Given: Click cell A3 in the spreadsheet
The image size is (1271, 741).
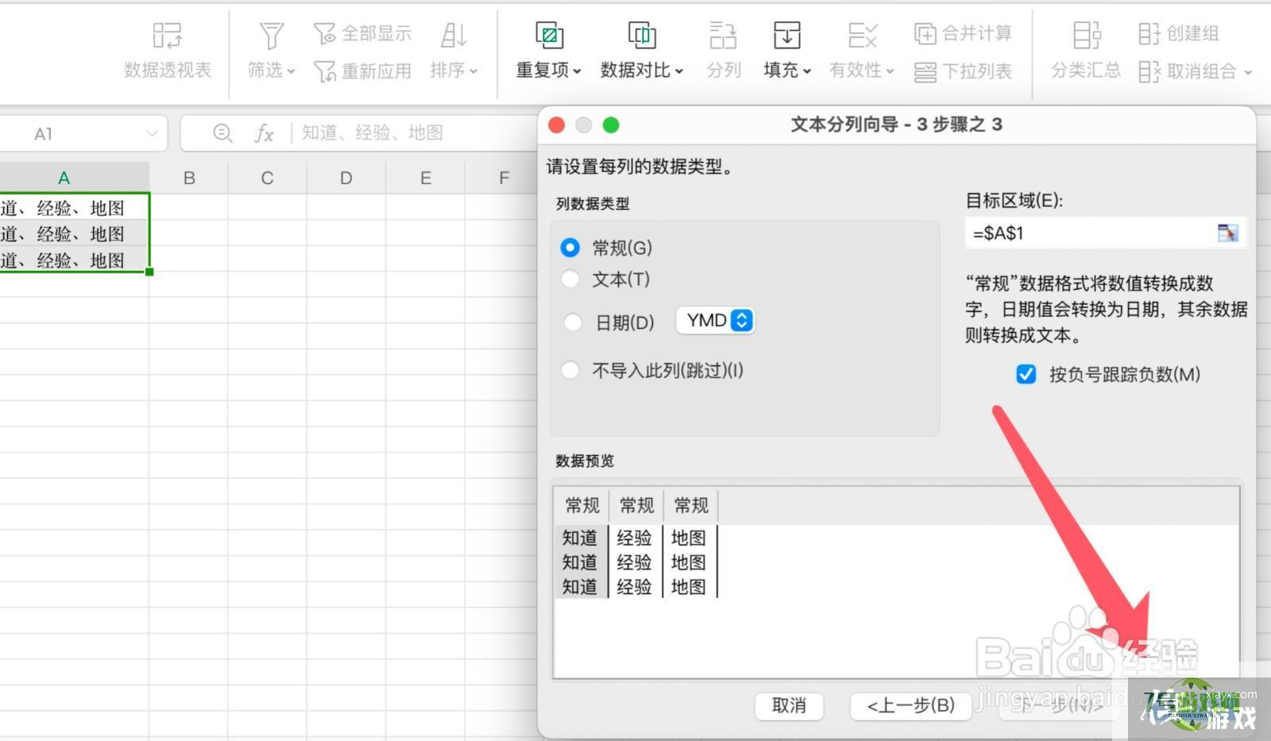Looking at the screenshot, I should (74, 261).
